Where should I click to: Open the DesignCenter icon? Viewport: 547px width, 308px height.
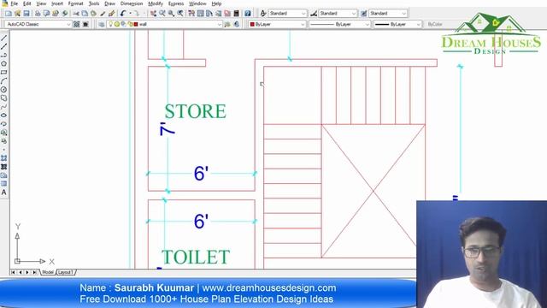coord(200,14)
